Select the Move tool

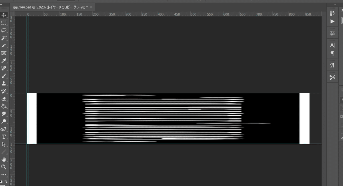(4, 15)
